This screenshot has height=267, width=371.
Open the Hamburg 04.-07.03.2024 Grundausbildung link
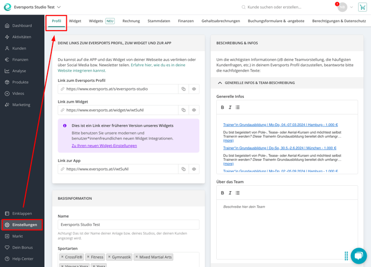click(x=280, y=125)
